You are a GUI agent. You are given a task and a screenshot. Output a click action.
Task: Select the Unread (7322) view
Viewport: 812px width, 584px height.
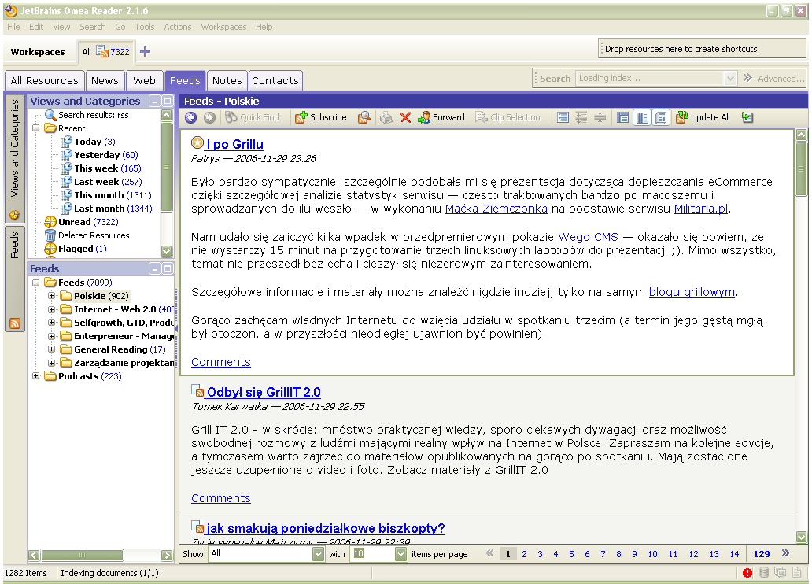[x=88, y=222]
